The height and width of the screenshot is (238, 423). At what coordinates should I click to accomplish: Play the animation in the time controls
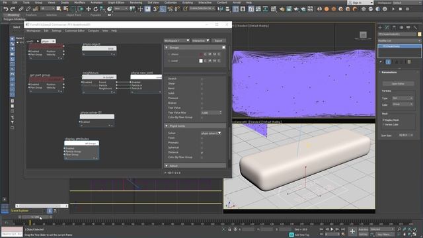click(332, 229)
